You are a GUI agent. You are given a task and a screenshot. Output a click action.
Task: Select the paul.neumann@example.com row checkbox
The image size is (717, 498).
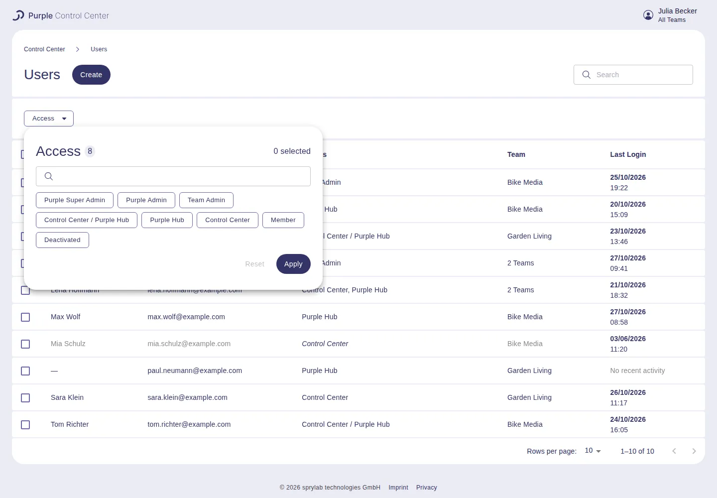click(25, 371)
